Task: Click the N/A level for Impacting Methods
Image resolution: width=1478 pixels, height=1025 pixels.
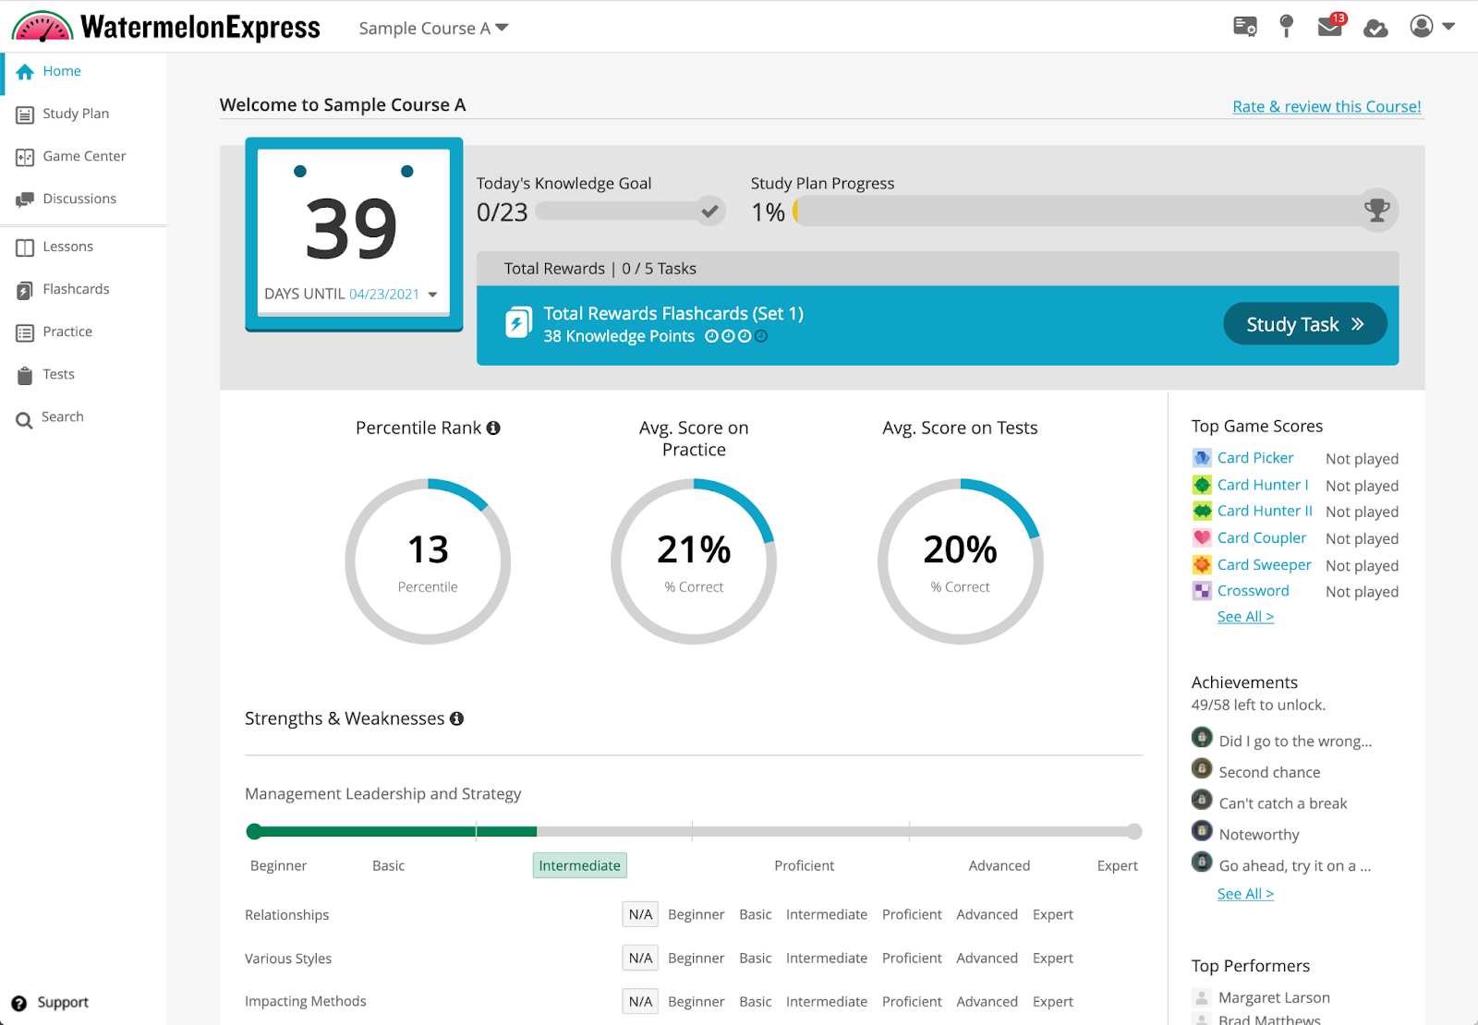Action: click(640, 1002)
